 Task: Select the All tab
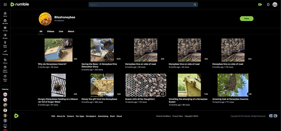[x=41, y=31]
